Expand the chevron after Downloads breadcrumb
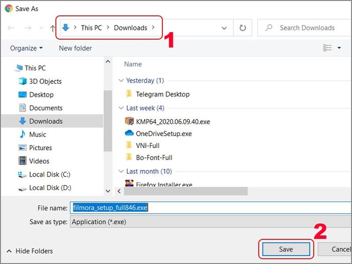The width and height of the screenshot is (352, 264). [153, 27]
